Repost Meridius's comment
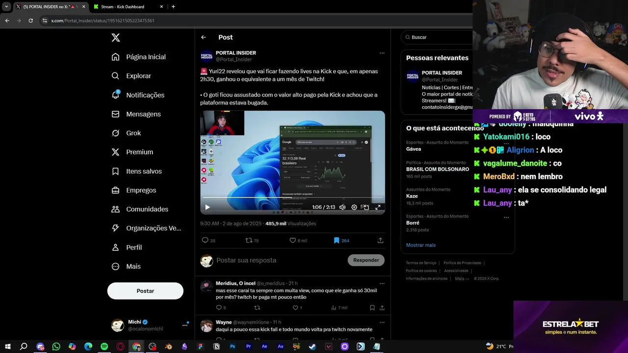The width and height of the screenshot is (628, 353). pyautogui.click(x=257, y=308)
